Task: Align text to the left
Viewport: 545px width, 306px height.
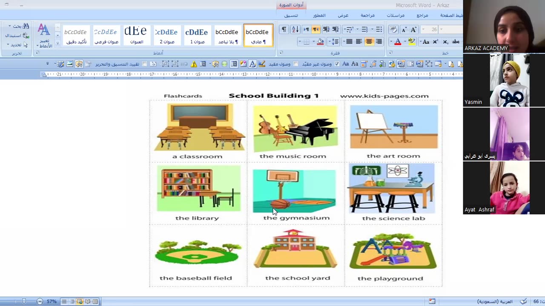Action: [359, 42]
